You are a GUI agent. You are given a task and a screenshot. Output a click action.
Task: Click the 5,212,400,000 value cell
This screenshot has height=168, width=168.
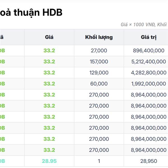click(149, 62)
